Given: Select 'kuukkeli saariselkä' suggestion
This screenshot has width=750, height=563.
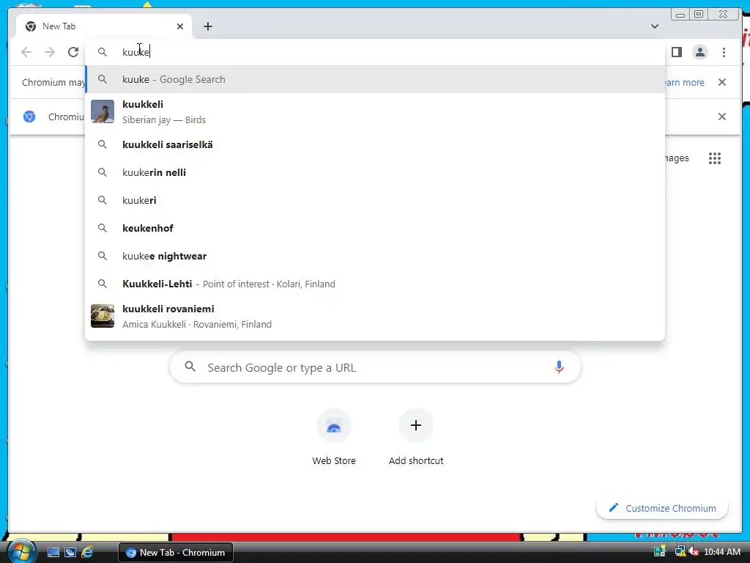Looking at the screenshot, I should click(x=375, y=144).
